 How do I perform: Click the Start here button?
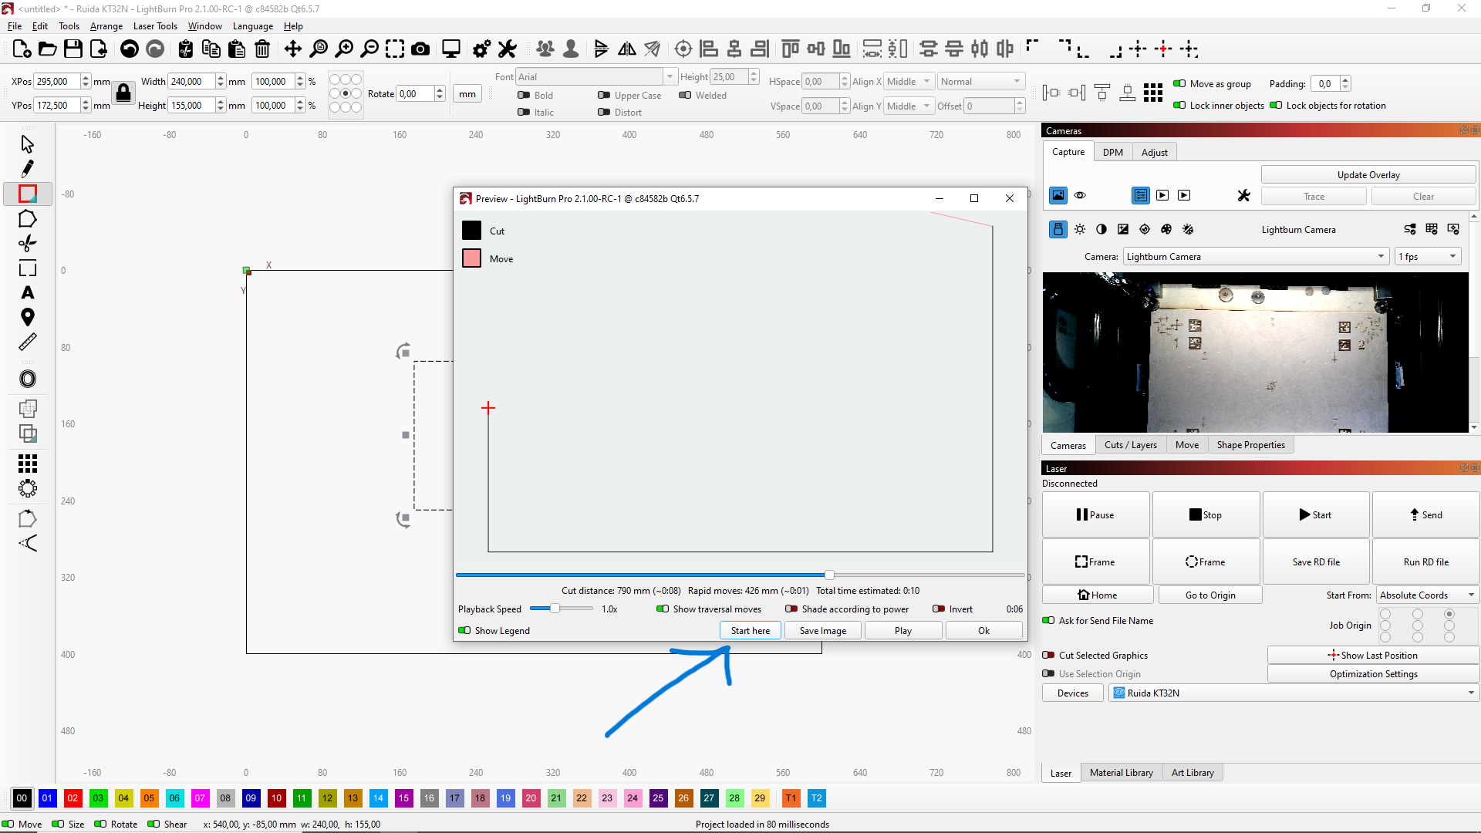point(750,630)
